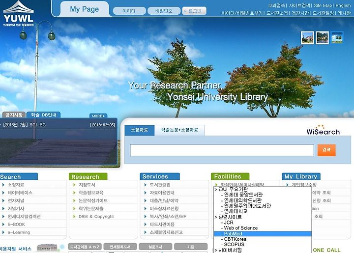This screenshot has height=253, width=354.
Task: Select the 학술논문+소장자료 search tab
Action: coord(180,130)
